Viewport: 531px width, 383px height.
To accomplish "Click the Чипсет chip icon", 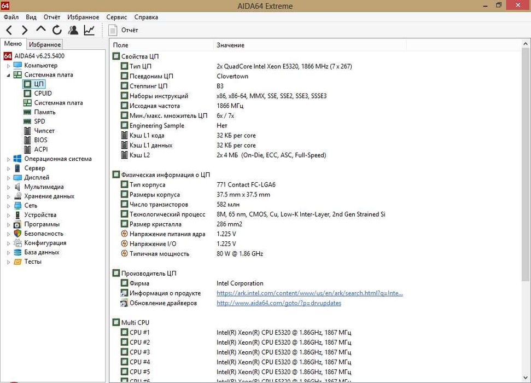I will tap(27, 130).
